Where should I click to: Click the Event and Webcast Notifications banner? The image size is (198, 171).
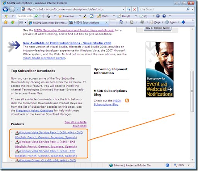point(160,69)
